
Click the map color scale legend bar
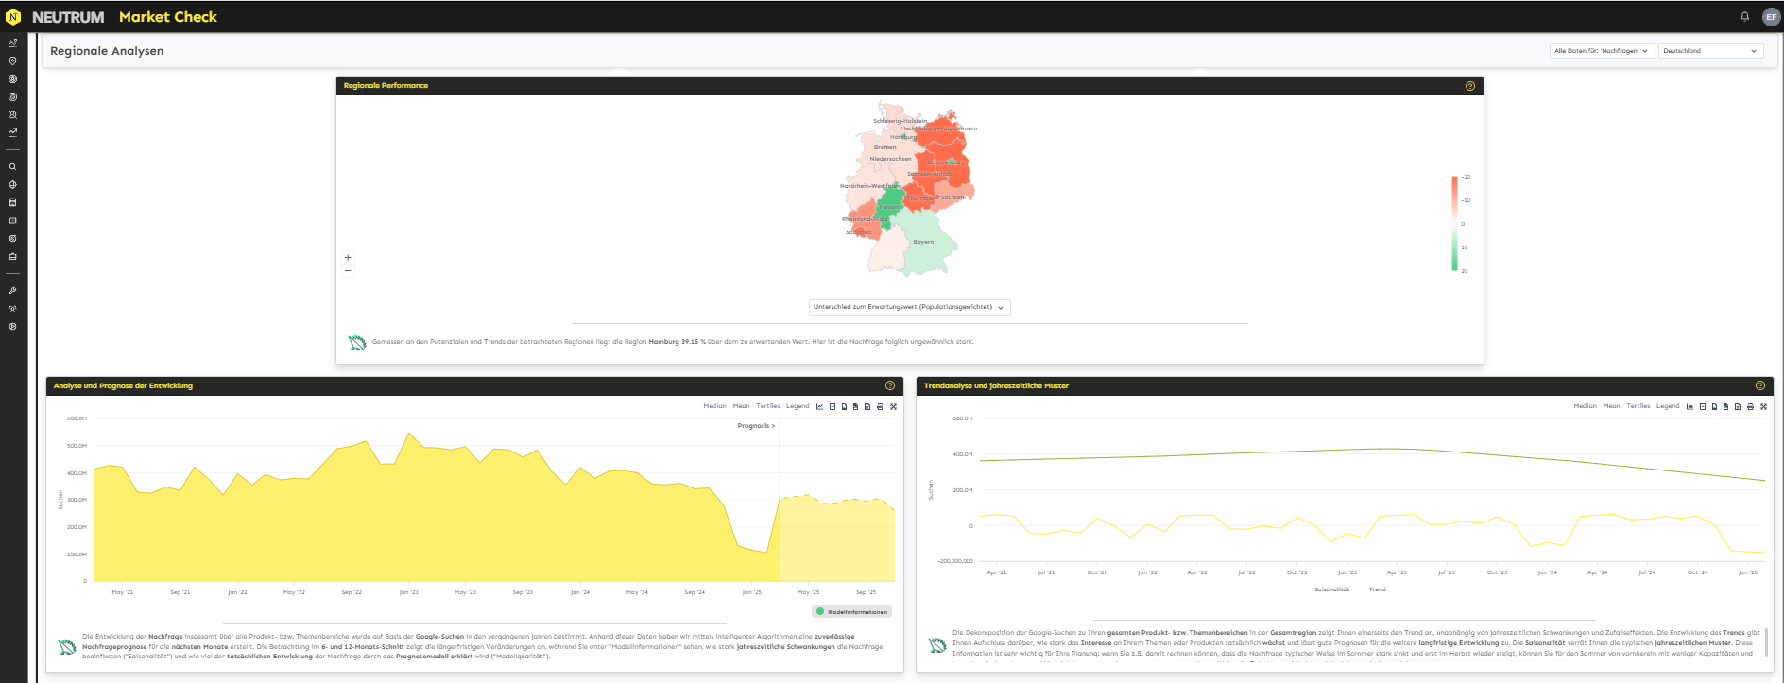click(1454, 224)
